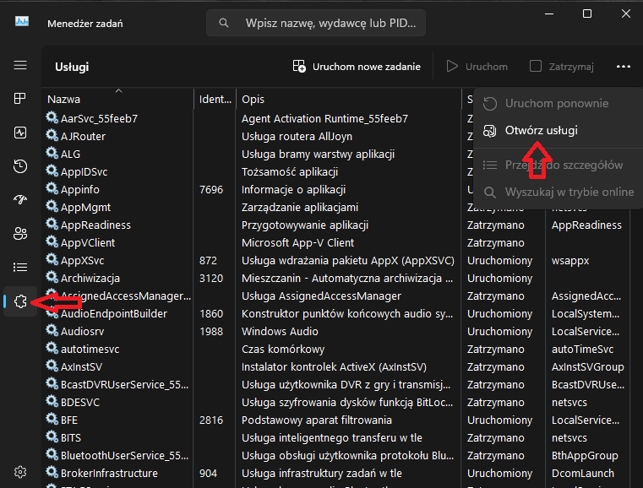Open Startup apps page in sidebar
The image size is (643, 488).
(20, 200)
